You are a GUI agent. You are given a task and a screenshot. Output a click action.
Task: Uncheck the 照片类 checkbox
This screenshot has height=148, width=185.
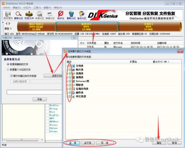70,70
